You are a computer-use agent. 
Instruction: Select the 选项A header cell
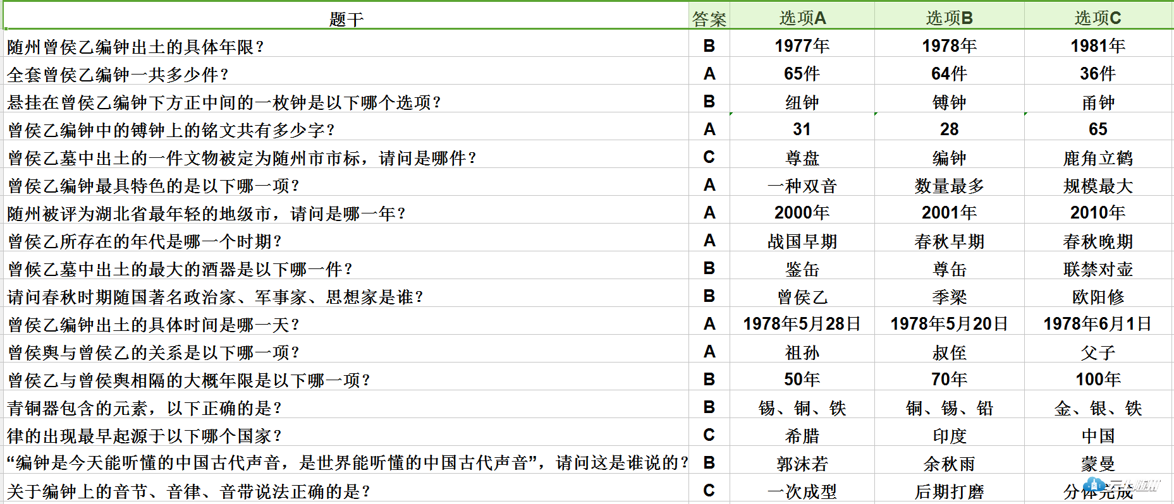(x=802, y=18)
